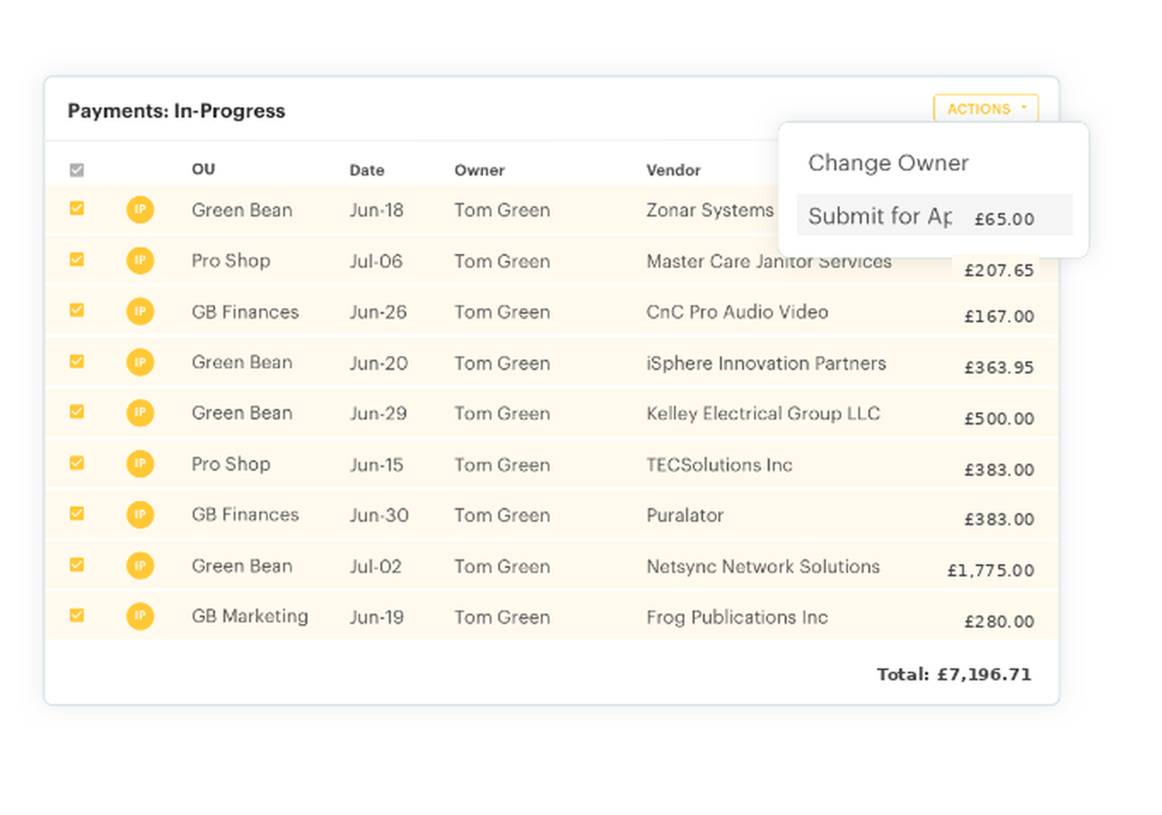
Task: Uncheck the Kelley Electrical Group LLC checkbox
Action: [x=77, y=412]
